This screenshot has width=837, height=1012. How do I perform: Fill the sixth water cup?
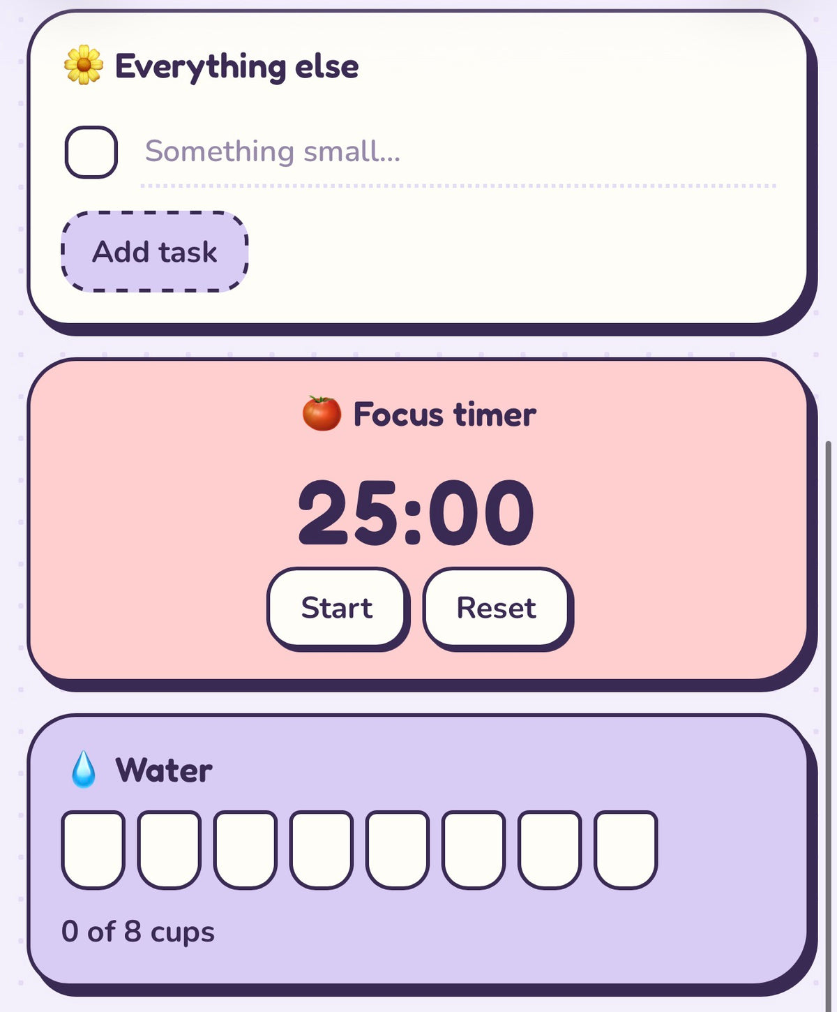tap(474, 849)
